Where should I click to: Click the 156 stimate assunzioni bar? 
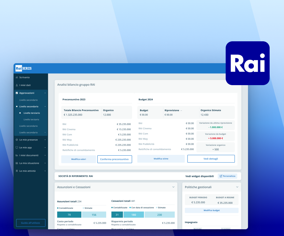point(94,215)
